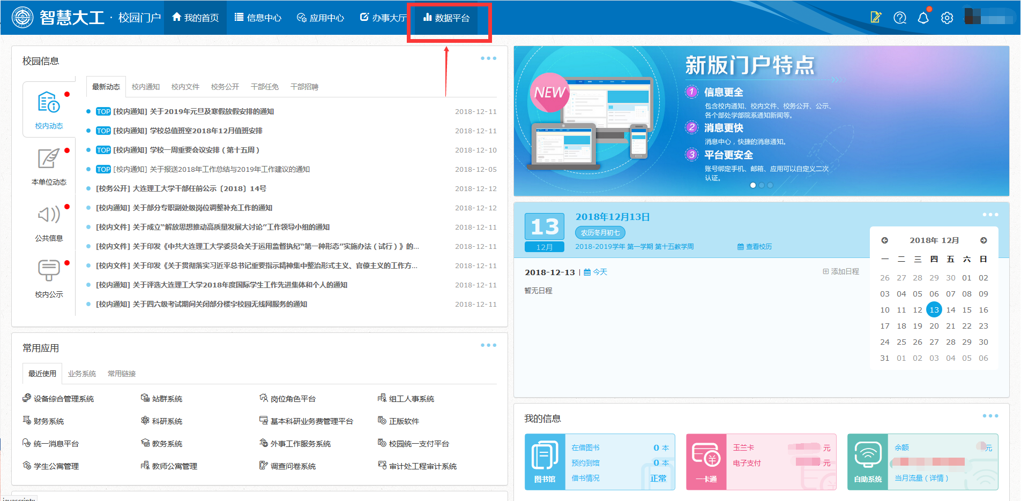The image size is (1021, 501).
Task: Click the 图书馆 library tile
Action: click(545, 461)
